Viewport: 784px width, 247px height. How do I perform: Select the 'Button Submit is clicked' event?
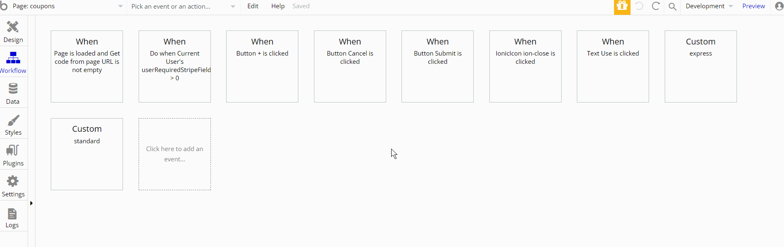coord(437,66)
